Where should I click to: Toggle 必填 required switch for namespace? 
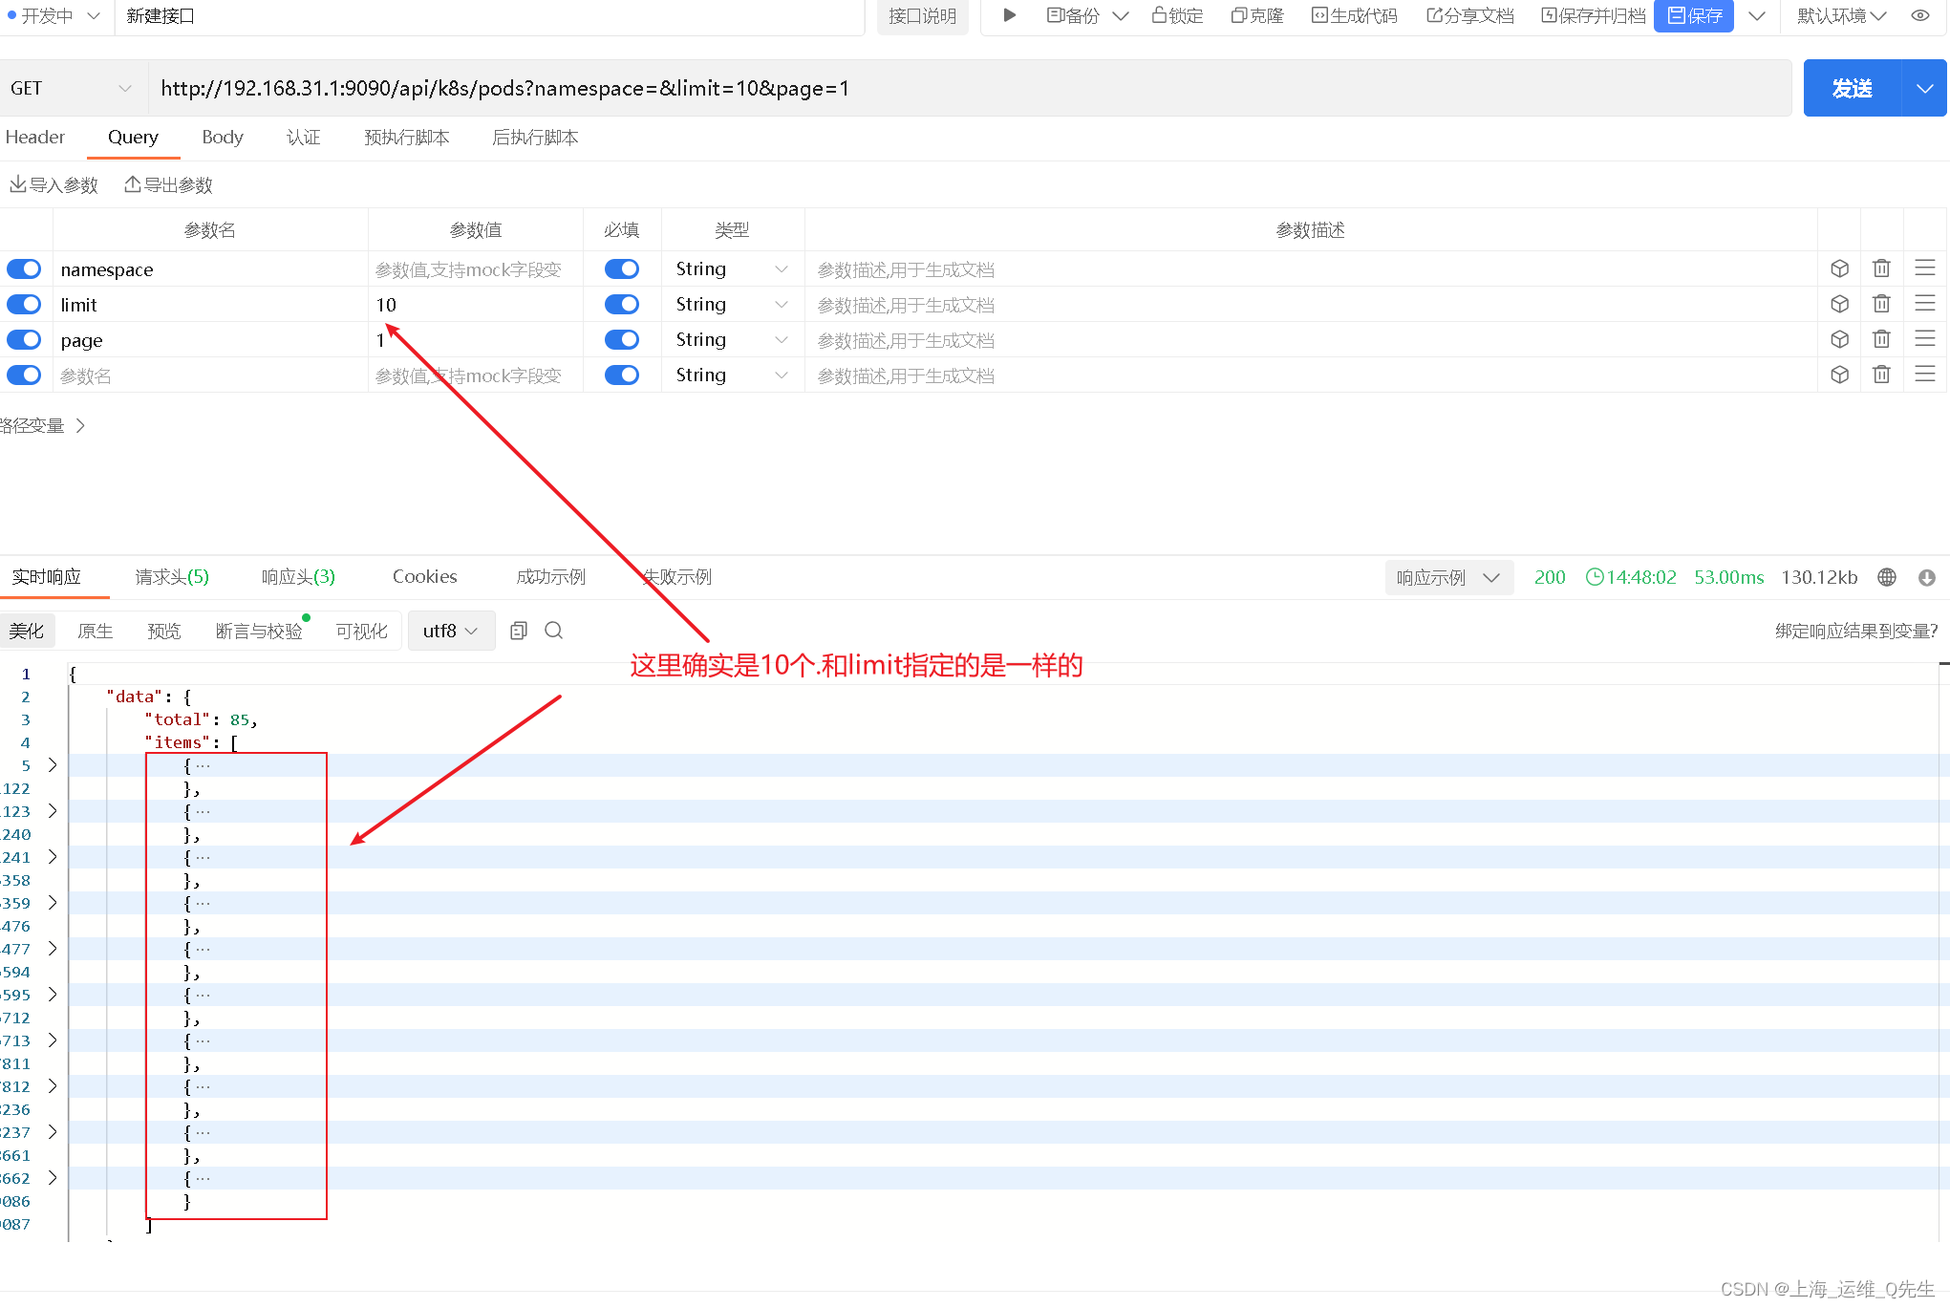(x=622, y=269)
